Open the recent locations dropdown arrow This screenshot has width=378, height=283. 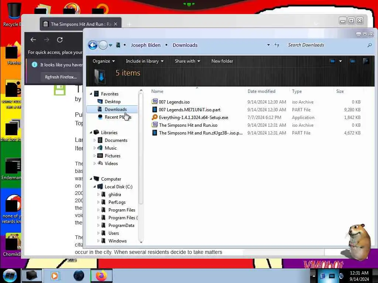(x=110, y=45)
